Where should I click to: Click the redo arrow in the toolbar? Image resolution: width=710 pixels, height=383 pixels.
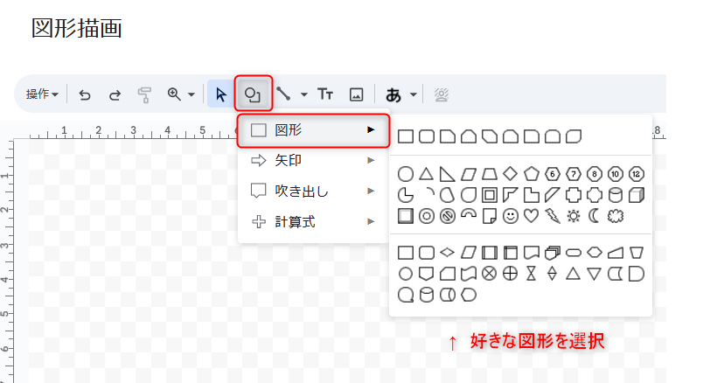tap(115, 94)
